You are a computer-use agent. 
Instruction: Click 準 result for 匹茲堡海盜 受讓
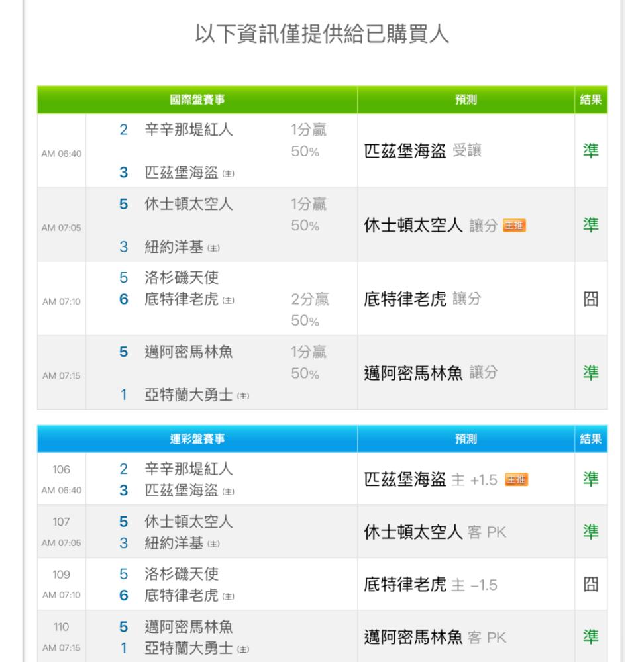[x=591, y=151]
